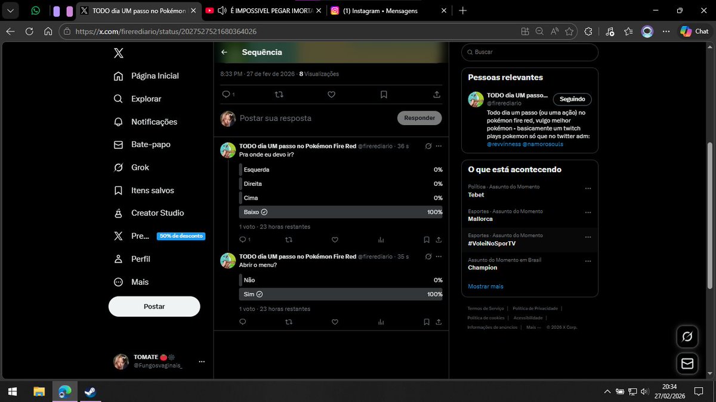Select the Cima poll option

(x=341, y=198)
